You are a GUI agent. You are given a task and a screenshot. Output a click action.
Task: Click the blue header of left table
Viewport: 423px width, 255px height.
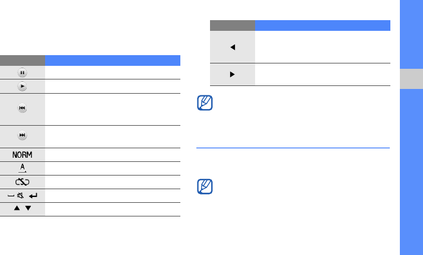[113, 60]
